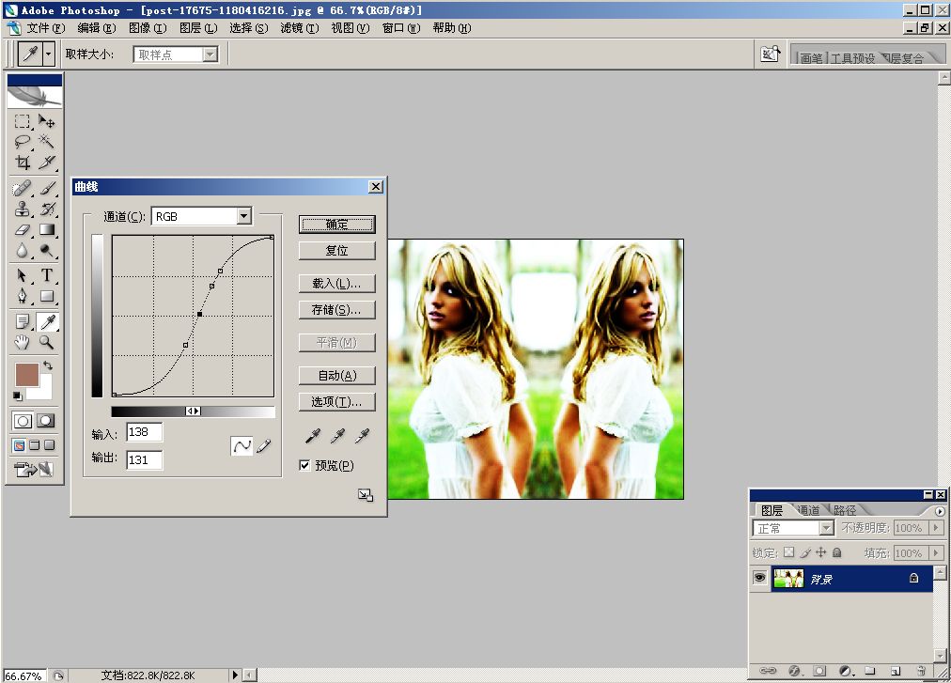Hide the 背景 layer with eye icon

(759, 579)
